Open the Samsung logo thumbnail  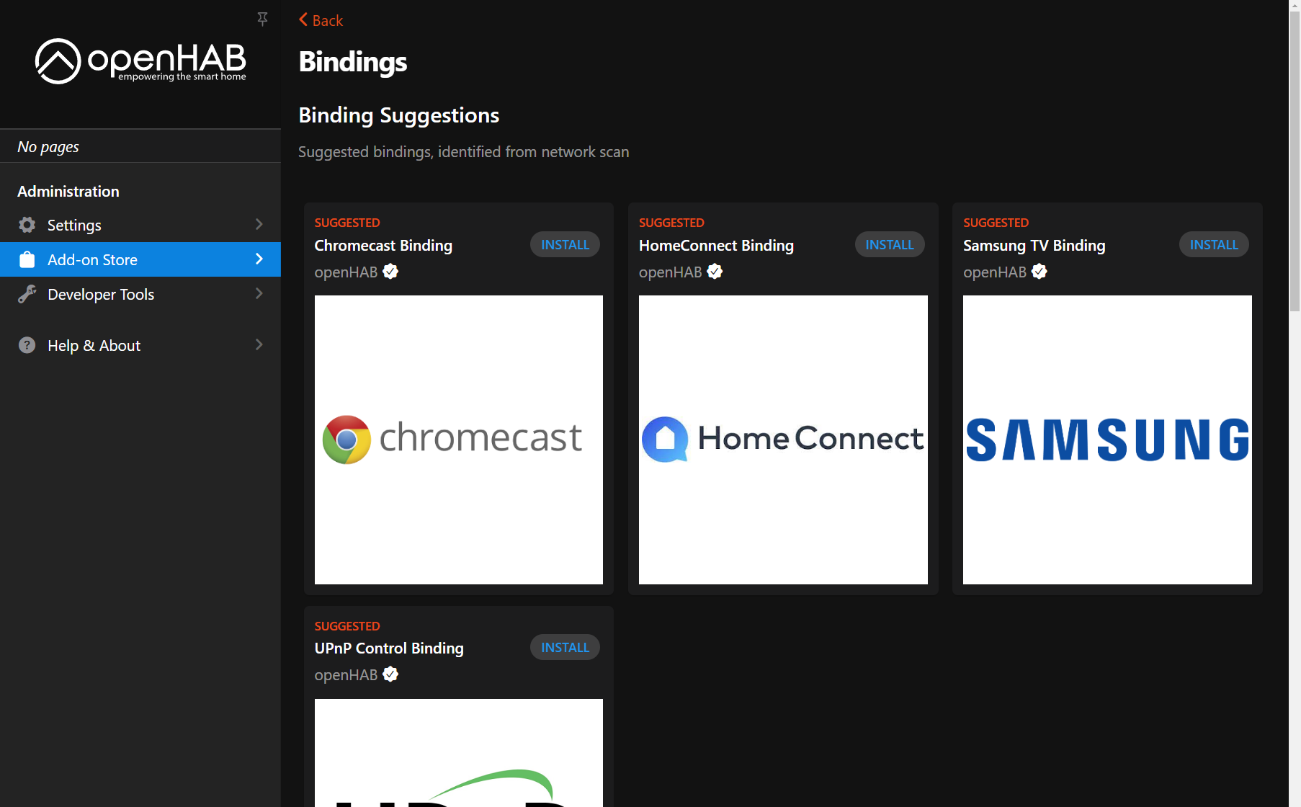click(x=1107, y=440)
